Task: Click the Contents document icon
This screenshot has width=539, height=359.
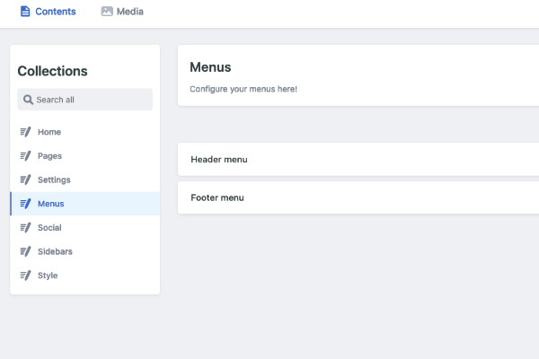Action: coord(25,12)
